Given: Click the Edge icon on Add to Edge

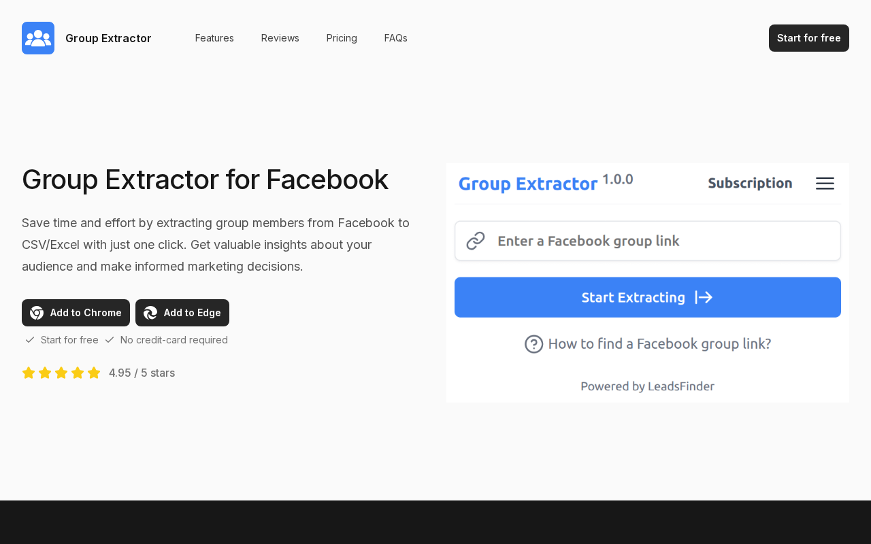Looking at the screenshot, I should pyautogui.click(x=150, y=313).
